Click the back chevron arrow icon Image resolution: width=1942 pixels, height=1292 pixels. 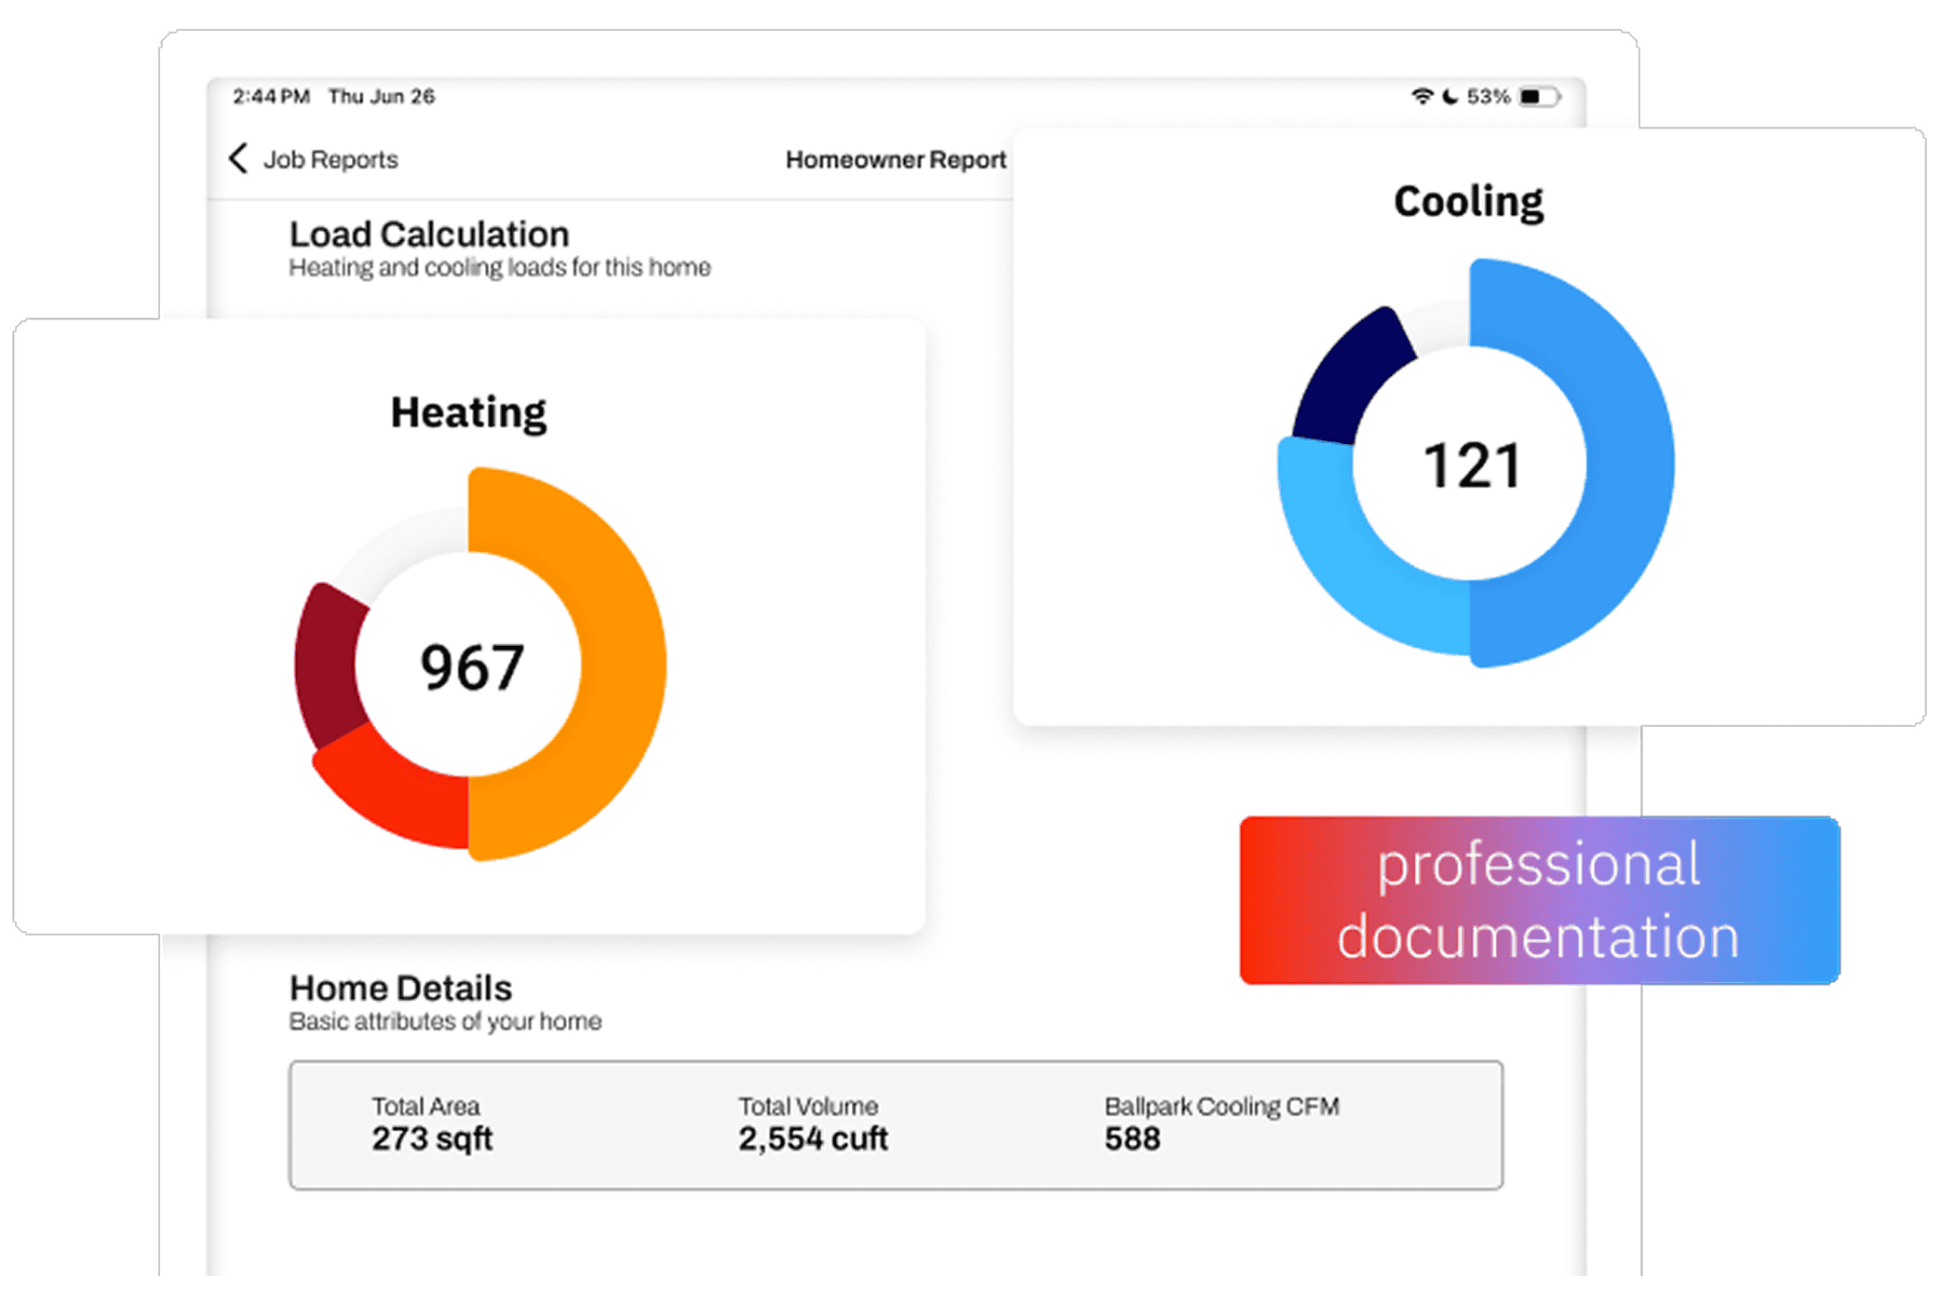[238, 158]
